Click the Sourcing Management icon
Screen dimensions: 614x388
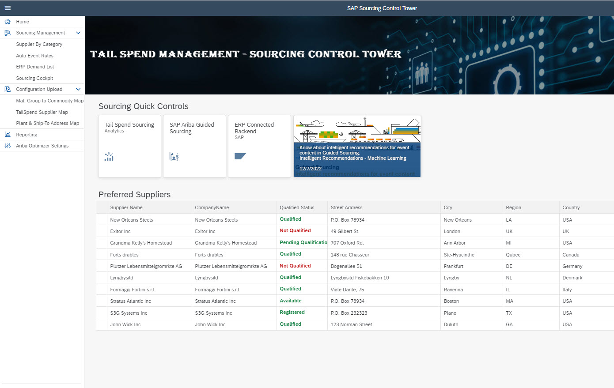coord(8,33)
